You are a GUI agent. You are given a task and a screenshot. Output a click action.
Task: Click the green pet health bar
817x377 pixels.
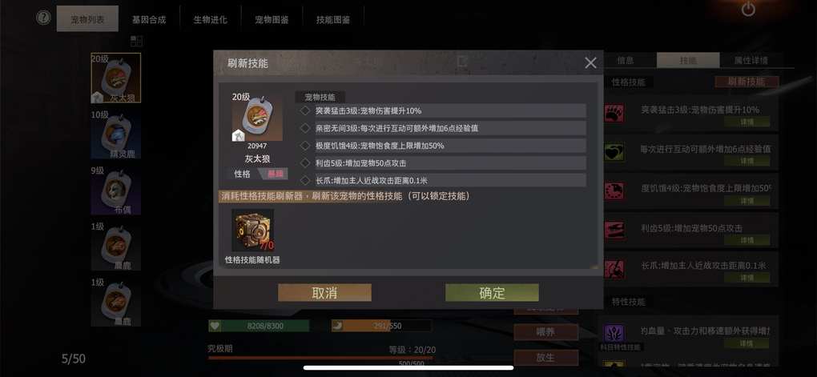(x=259, y=326)
